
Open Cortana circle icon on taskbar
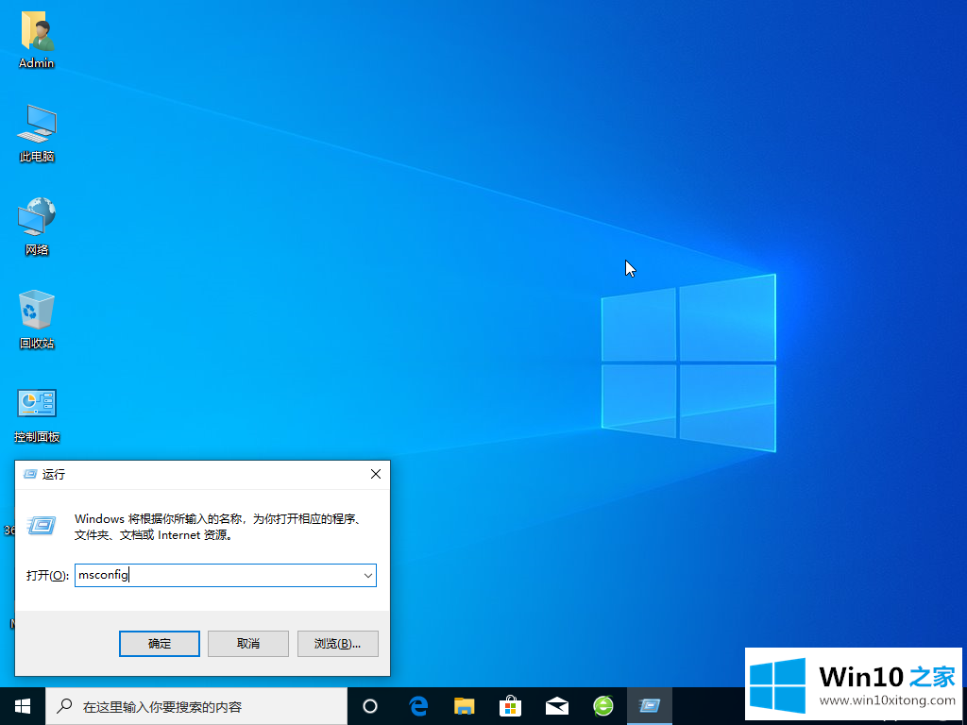click(x=370, y=706)
